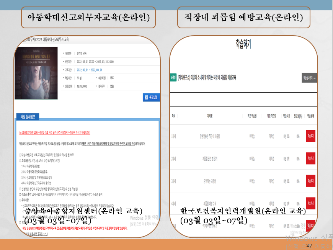Click the red 2021 아동학대신고의무자교육 copyright link
The height and width of the screenshot is (250, 333).
pos(57,228)
